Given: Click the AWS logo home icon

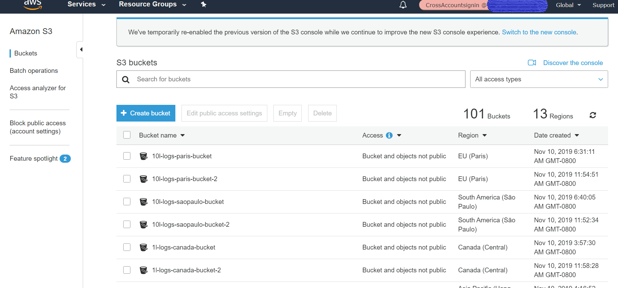Looking at the screenshot, I should (x=33, y=4).
